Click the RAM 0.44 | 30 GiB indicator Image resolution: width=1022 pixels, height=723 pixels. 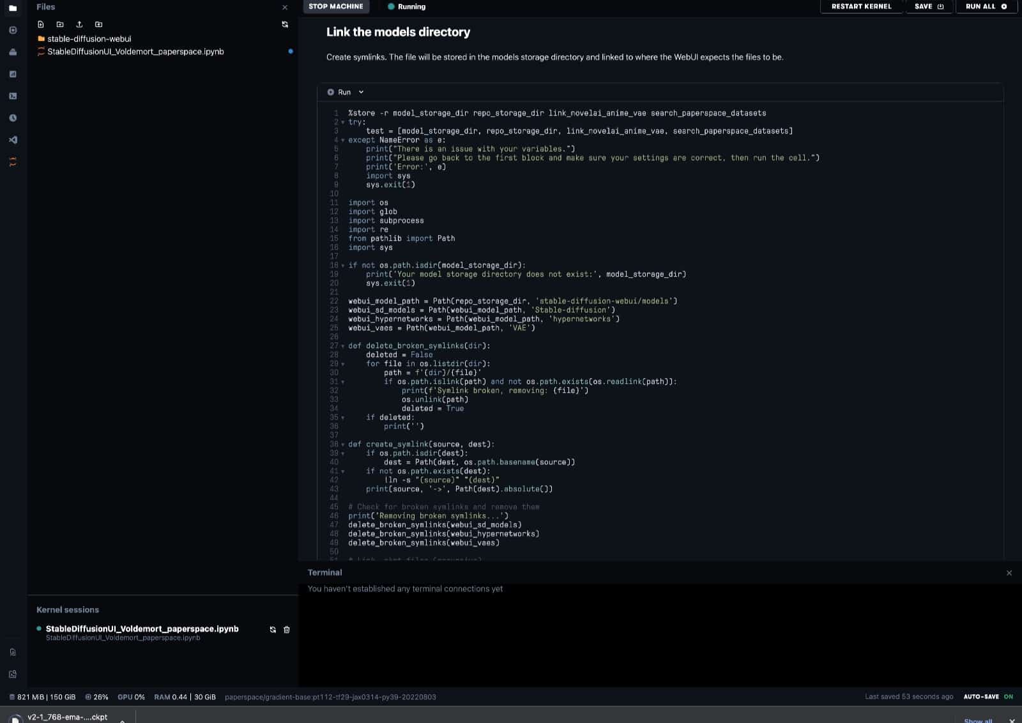pyautogui.click(x=185, y=697)
